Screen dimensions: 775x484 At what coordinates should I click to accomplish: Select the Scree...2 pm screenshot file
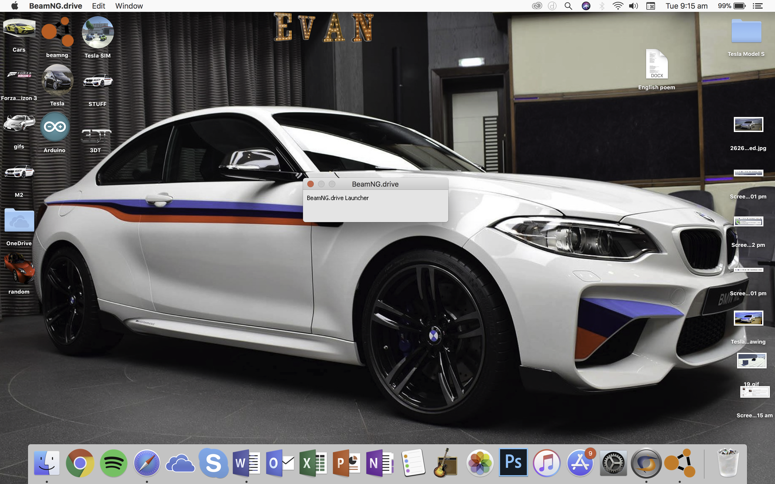coord(748,222)
